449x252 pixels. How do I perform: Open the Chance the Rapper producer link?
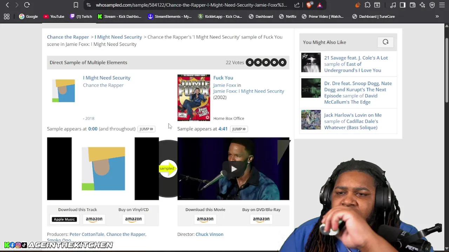pyautogui.click(x=126, y=234)
